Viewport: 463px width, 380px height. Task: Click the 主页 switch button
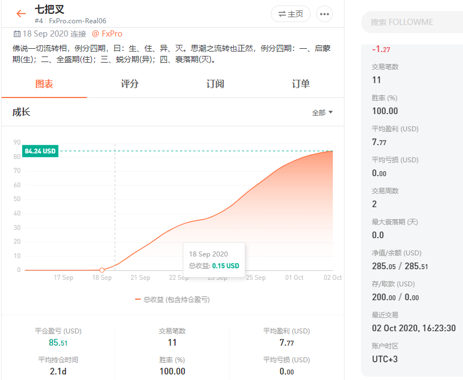point(291,14)
